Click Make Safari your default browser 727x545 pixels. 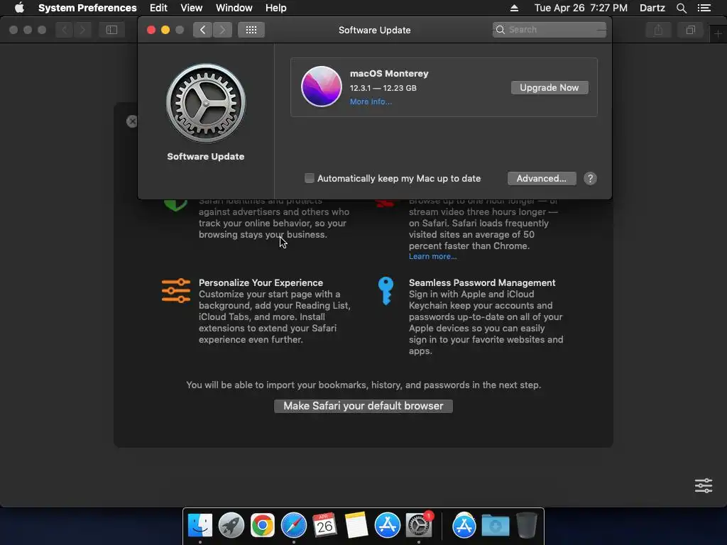point(363,406)
